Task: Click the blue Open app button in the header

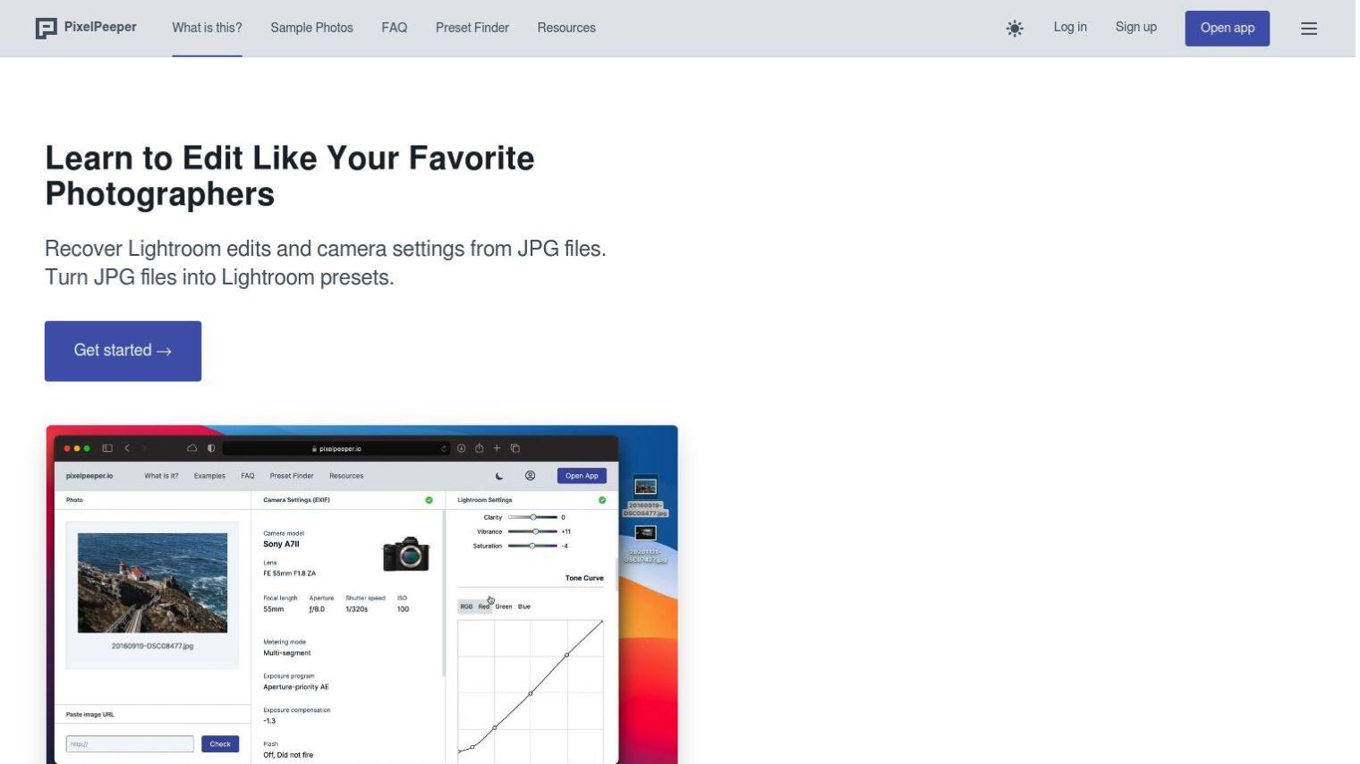Action: click(1227, 29)
